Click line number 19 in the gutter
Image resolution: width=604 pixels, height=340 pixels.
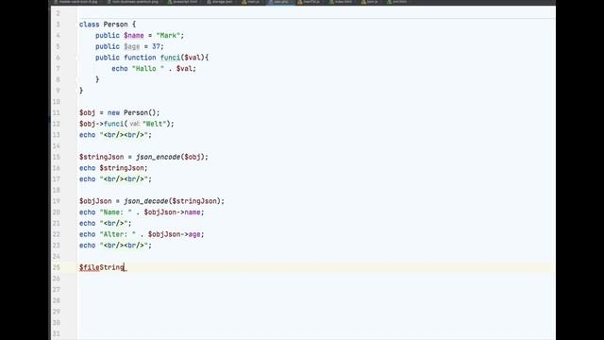[x=57, y=201]
